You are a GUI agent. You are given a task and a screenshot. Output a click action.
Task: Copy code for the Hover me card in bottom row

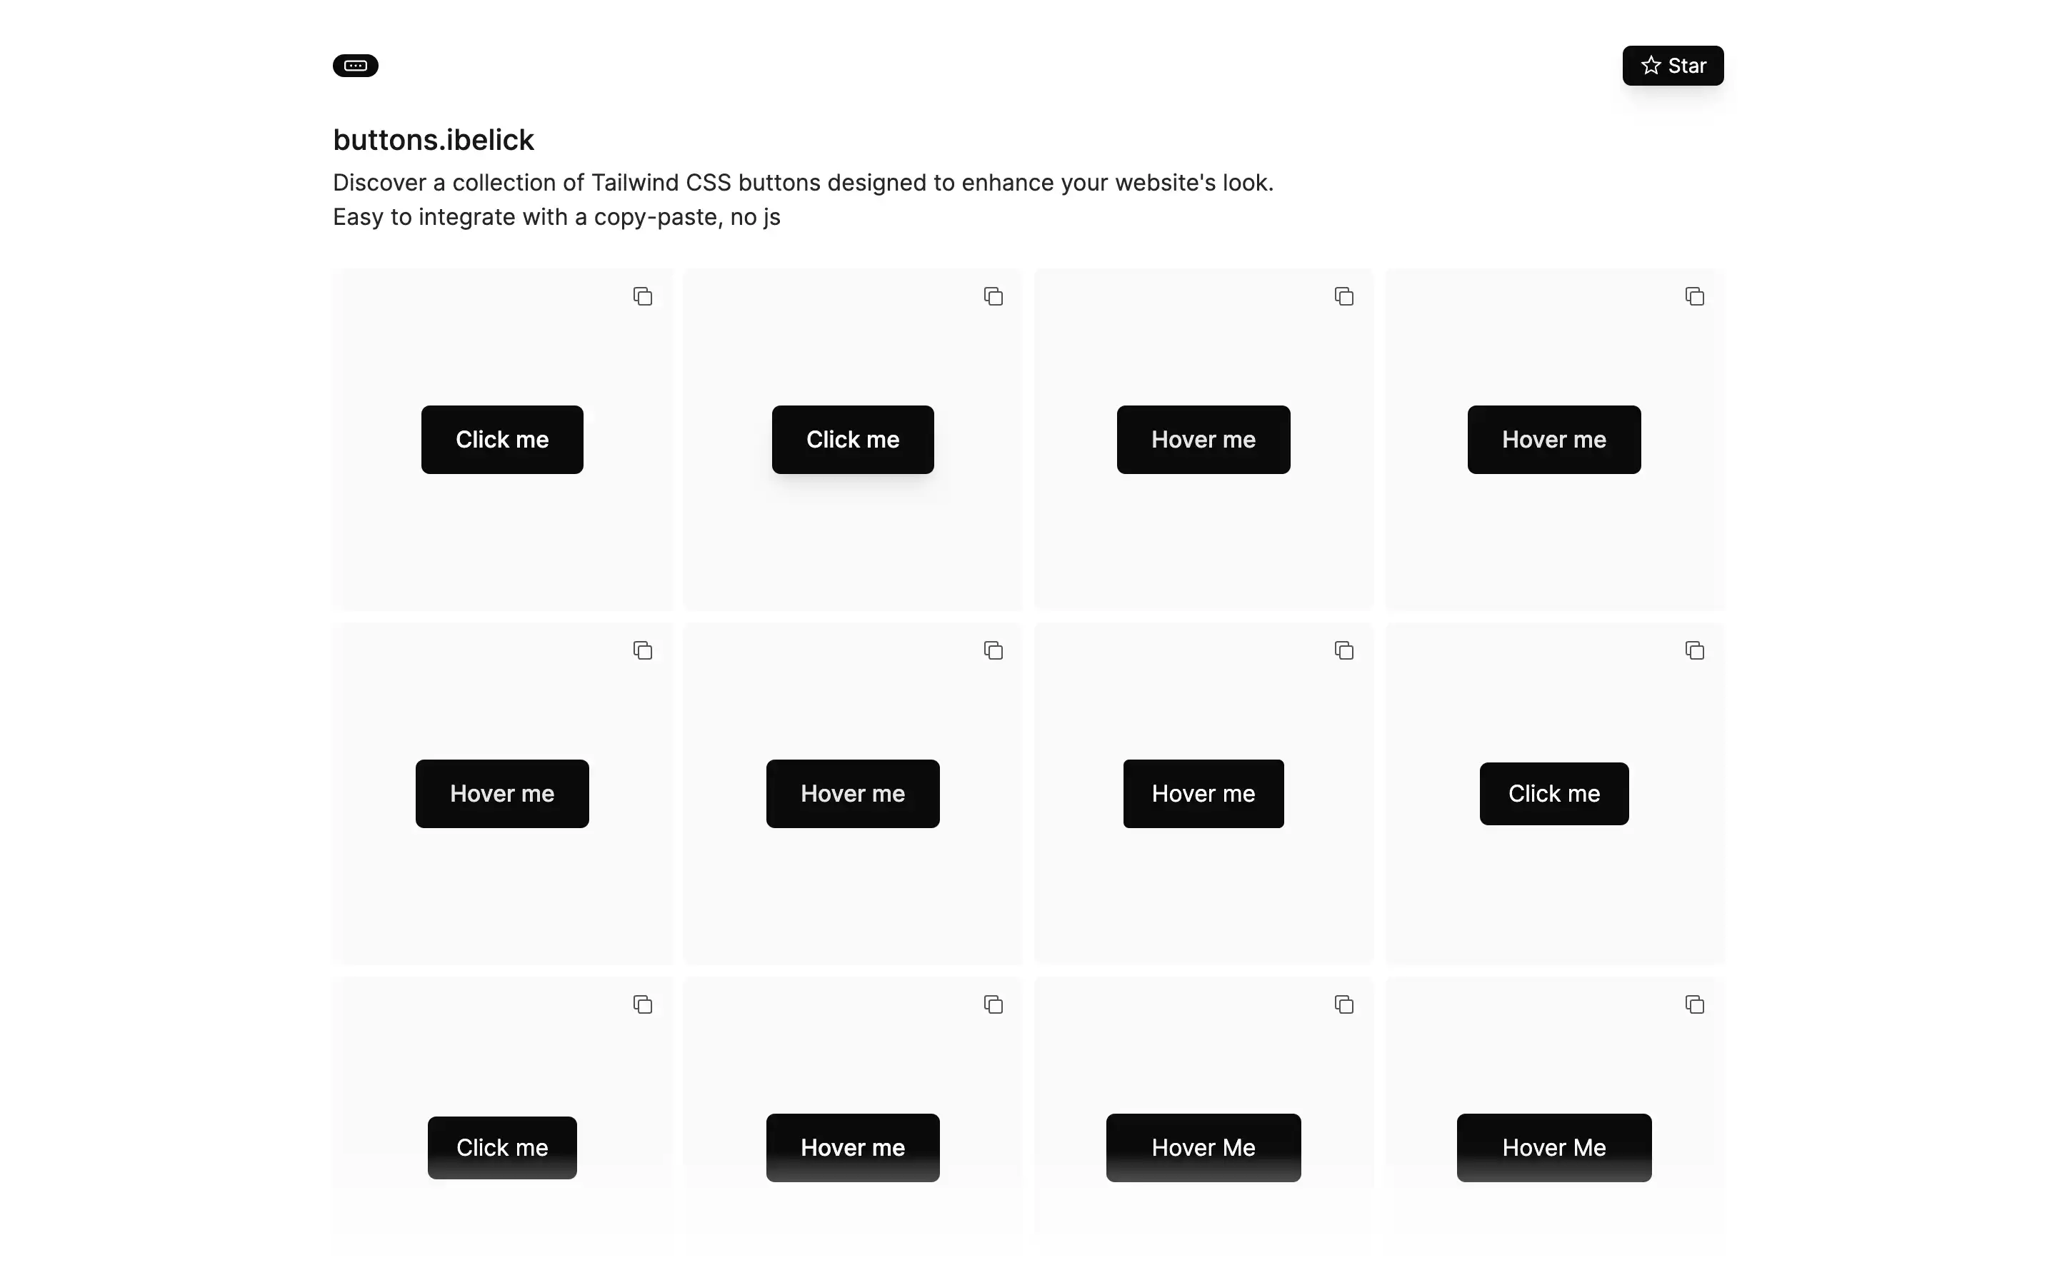[994, 1004]
